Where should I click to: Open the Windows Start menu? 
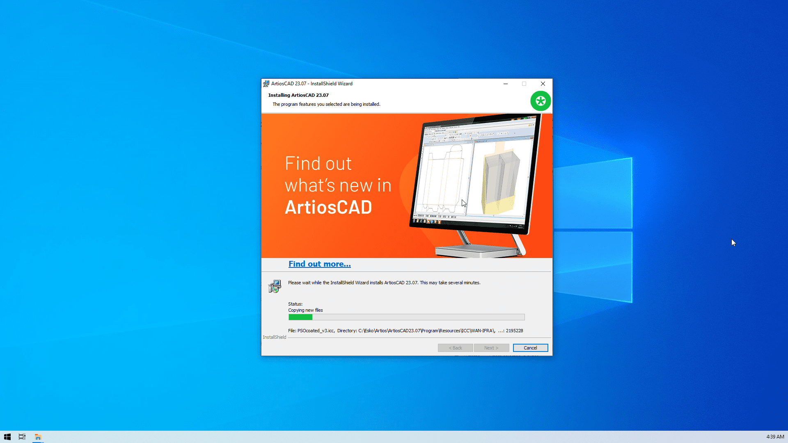[7, 437]
